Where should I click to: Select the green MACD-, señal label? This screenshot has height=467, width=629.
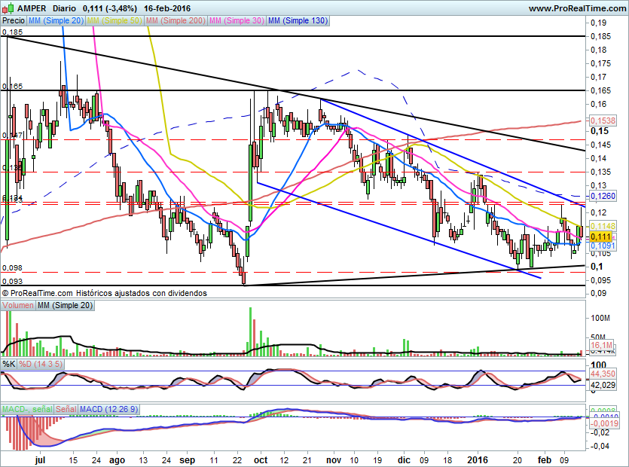pyautogui.click(x=24, y=409)
